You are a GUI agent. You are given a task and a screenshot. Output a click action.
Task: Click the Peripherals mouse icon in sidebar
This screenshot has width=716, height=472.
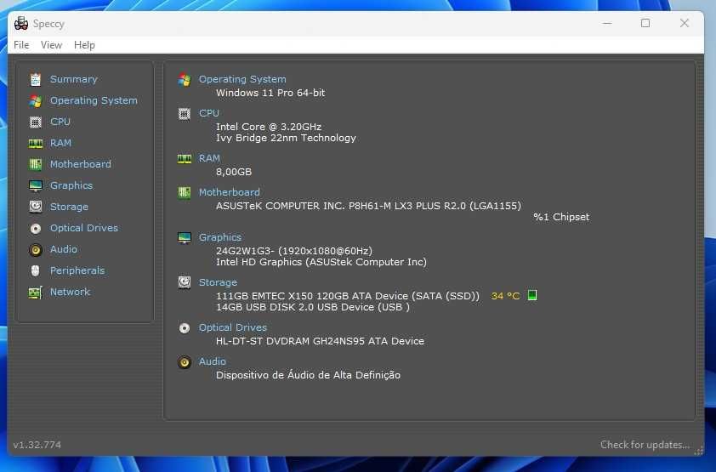[x=36, y=270]
